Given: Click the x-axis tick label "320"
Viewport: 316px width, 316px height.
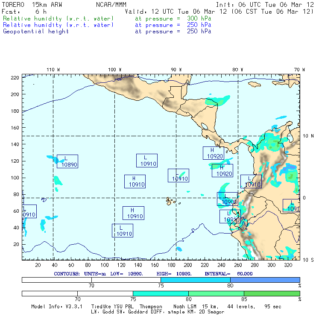Looking at the screenshot, I should click(288, 265).
